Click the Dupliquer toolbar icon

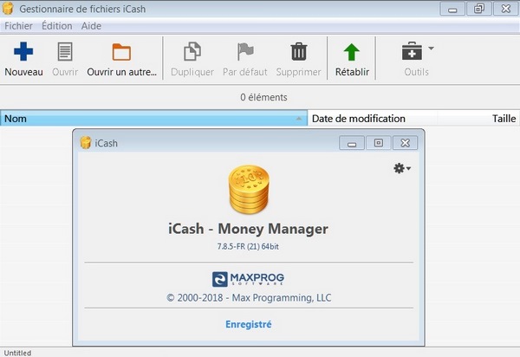(192, 52)
